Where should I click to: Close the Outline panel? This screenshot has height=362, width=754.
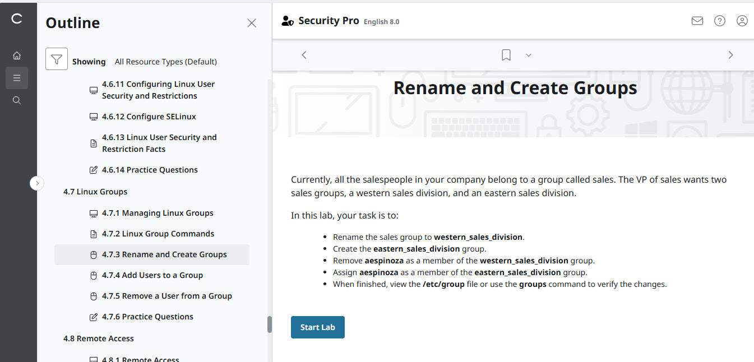(x=251, y=22)
